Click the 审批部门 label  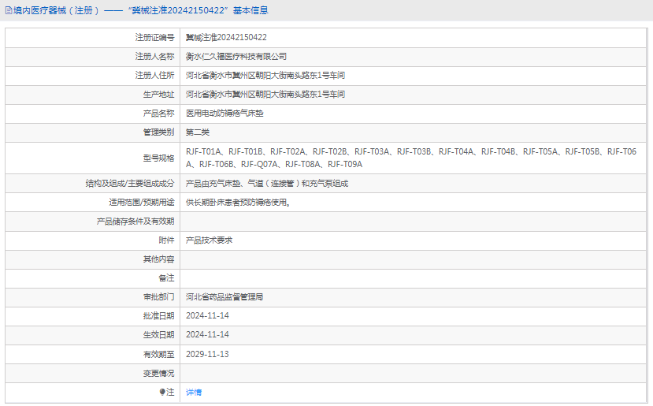point(158,297)
